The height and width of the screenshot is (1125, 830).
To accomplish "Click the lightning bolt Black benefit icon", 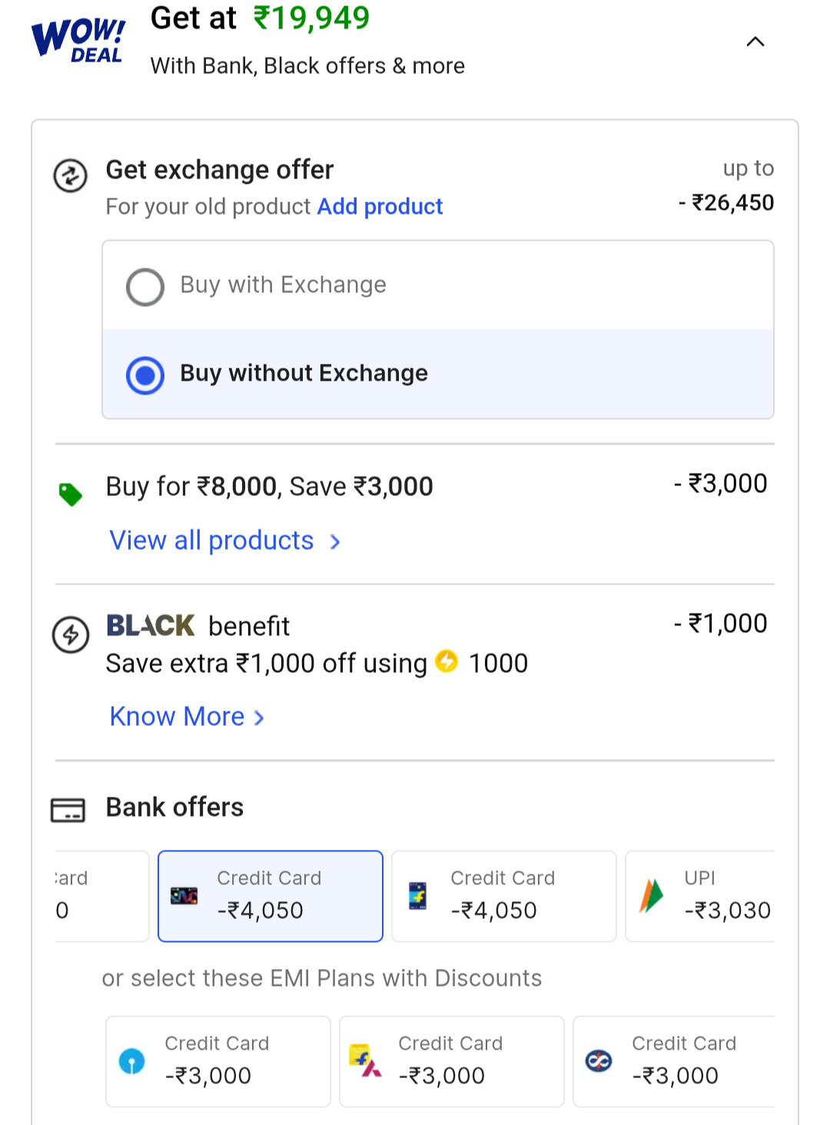I will pyautogui.click(x=71, y=635).
